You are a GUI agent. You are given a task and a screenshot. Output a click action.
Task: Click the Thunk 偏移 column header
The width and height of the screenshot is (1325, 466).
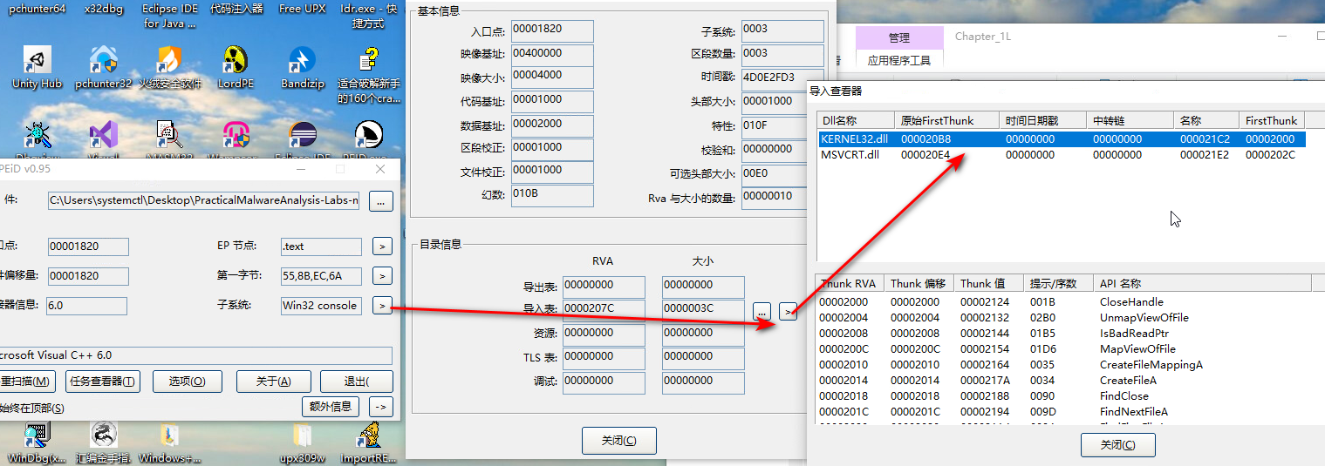(919, 283)
